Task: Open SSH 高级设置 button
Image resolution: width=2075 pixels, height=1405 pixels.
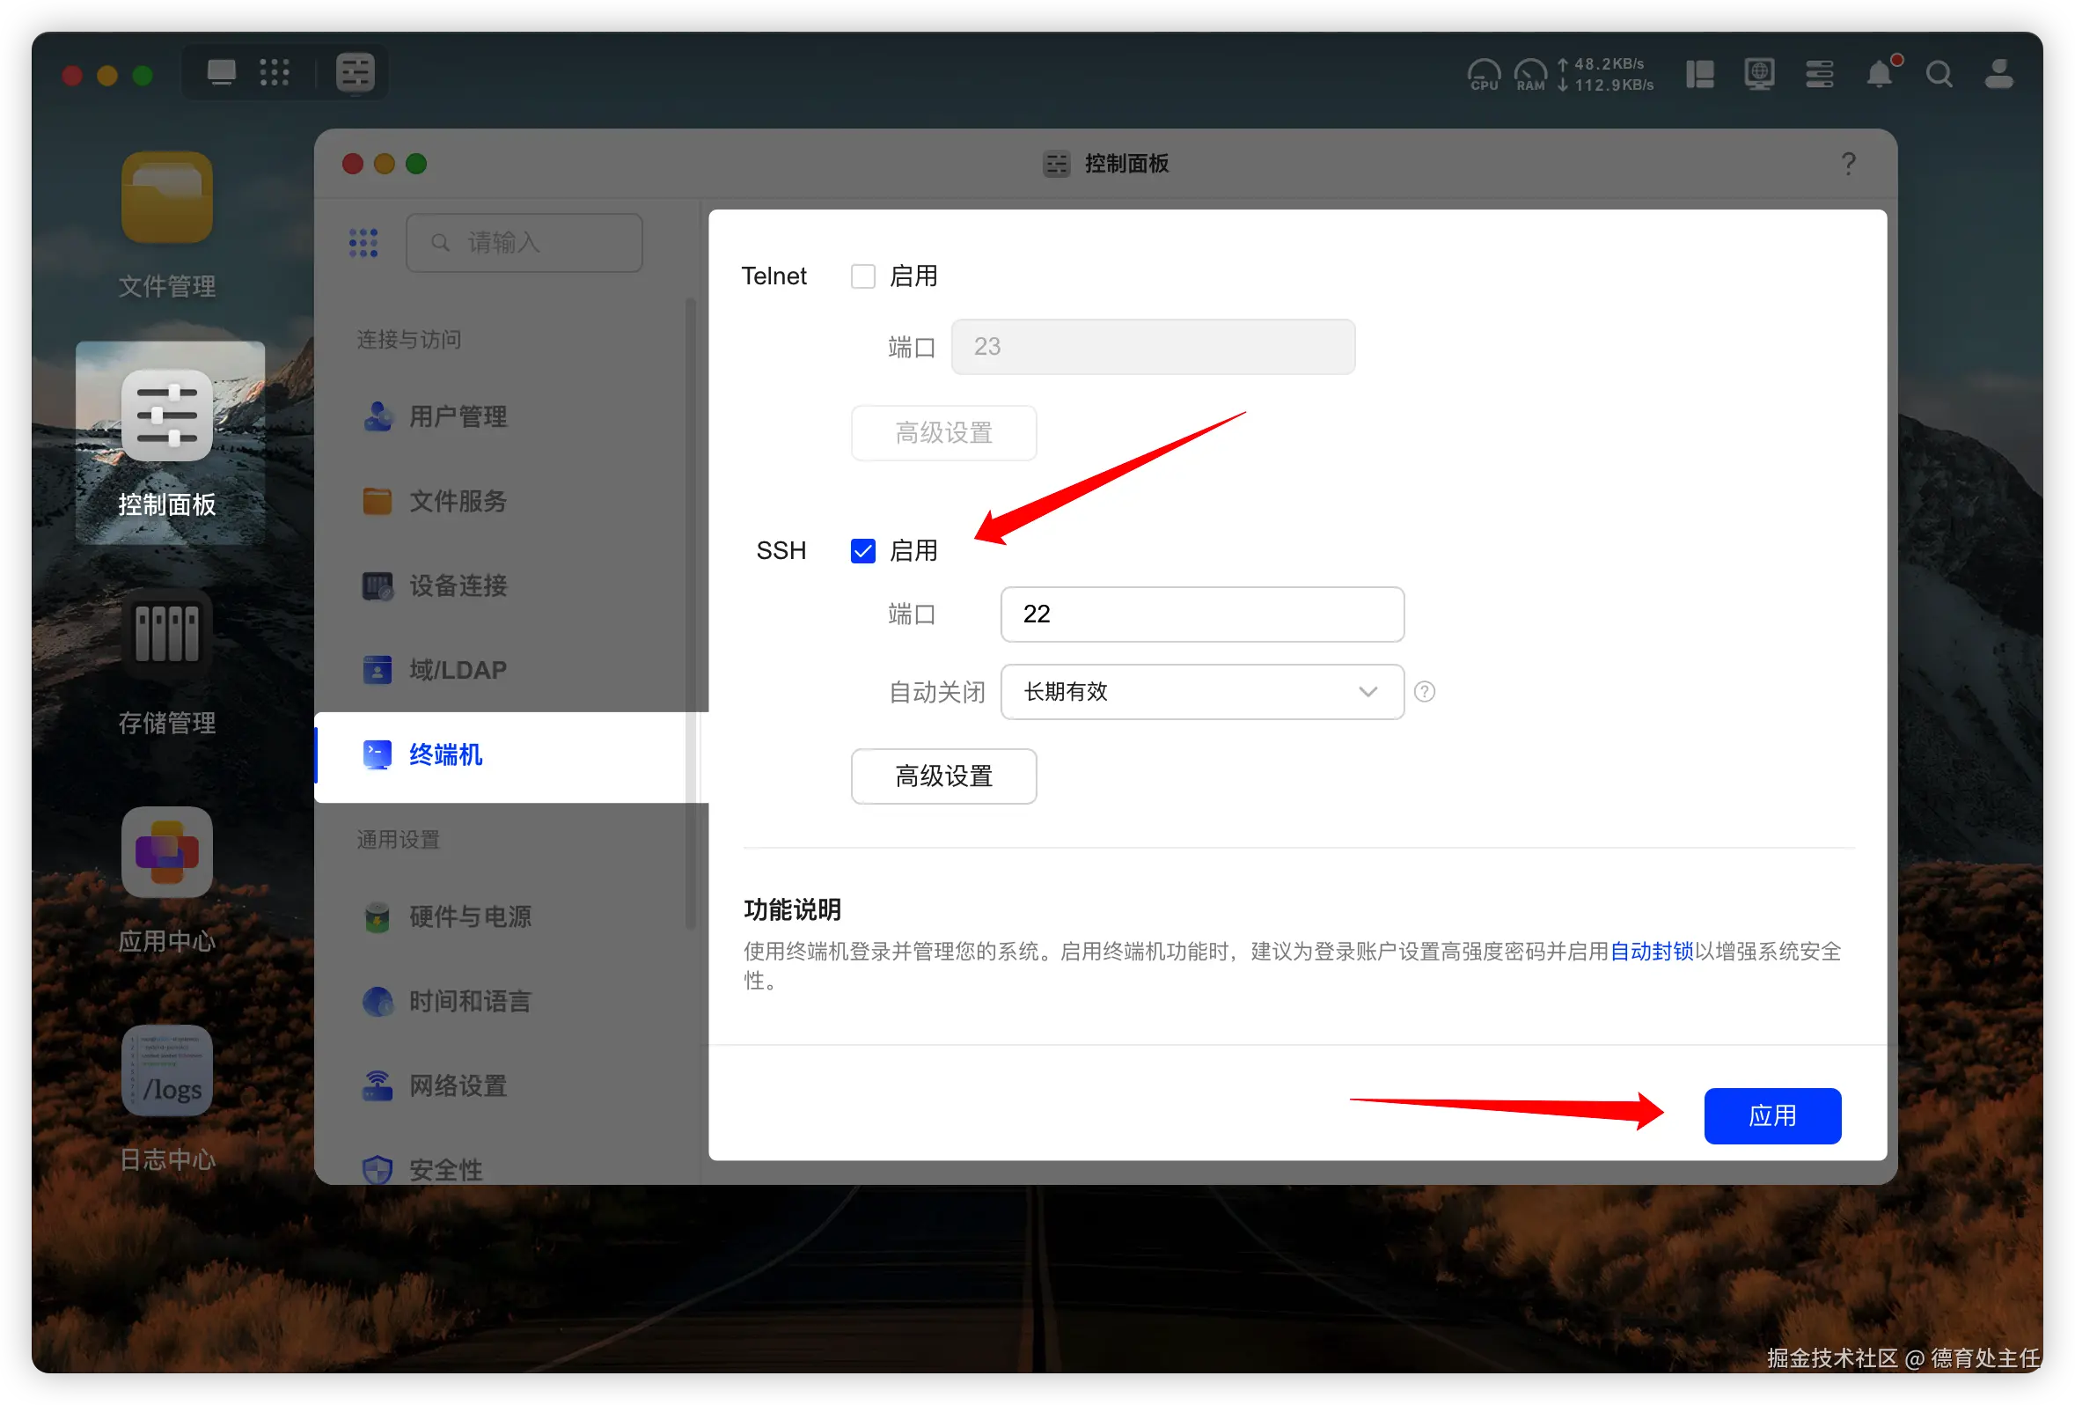Action: pos(942,776)
